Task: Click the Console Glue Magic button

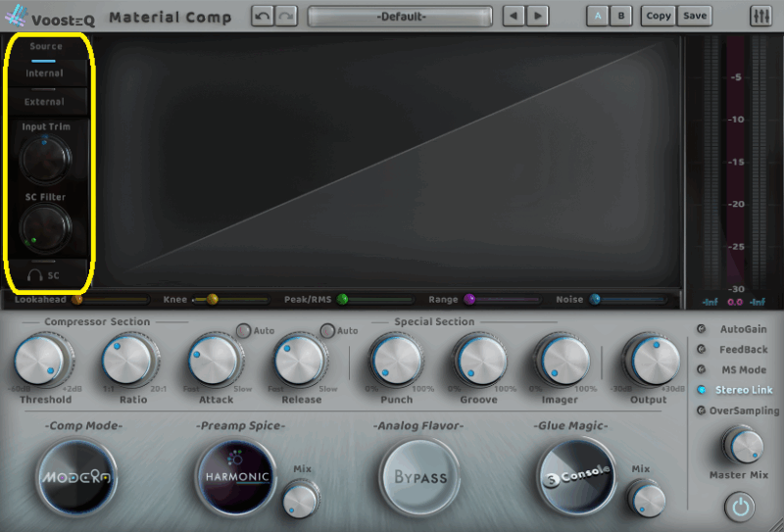Action: coord(578,476)
